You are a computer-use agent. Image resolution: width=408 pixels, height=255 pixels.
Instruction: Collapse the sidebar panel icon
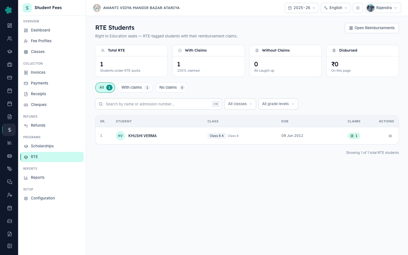click(x=10, y=246)
